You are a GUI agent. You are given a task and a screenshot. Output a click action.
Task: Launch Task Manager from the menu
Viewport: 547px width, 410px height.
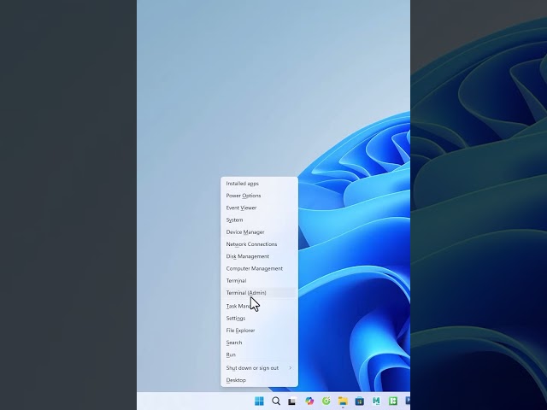[x=259, y=306]
